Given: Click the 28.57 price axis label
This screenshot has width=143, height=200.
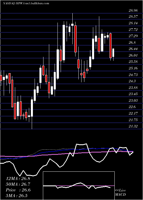Looking at the screenshot, I should tap(133, 17).
